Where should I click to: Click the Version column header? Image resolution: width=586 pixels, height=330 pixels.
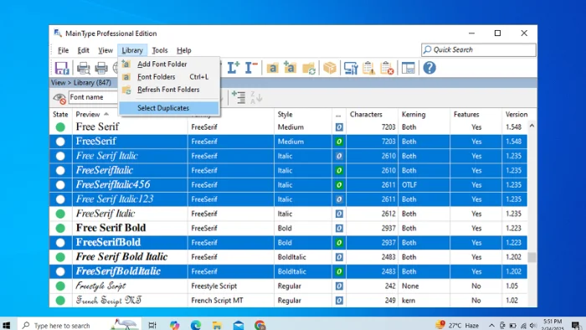517,115
